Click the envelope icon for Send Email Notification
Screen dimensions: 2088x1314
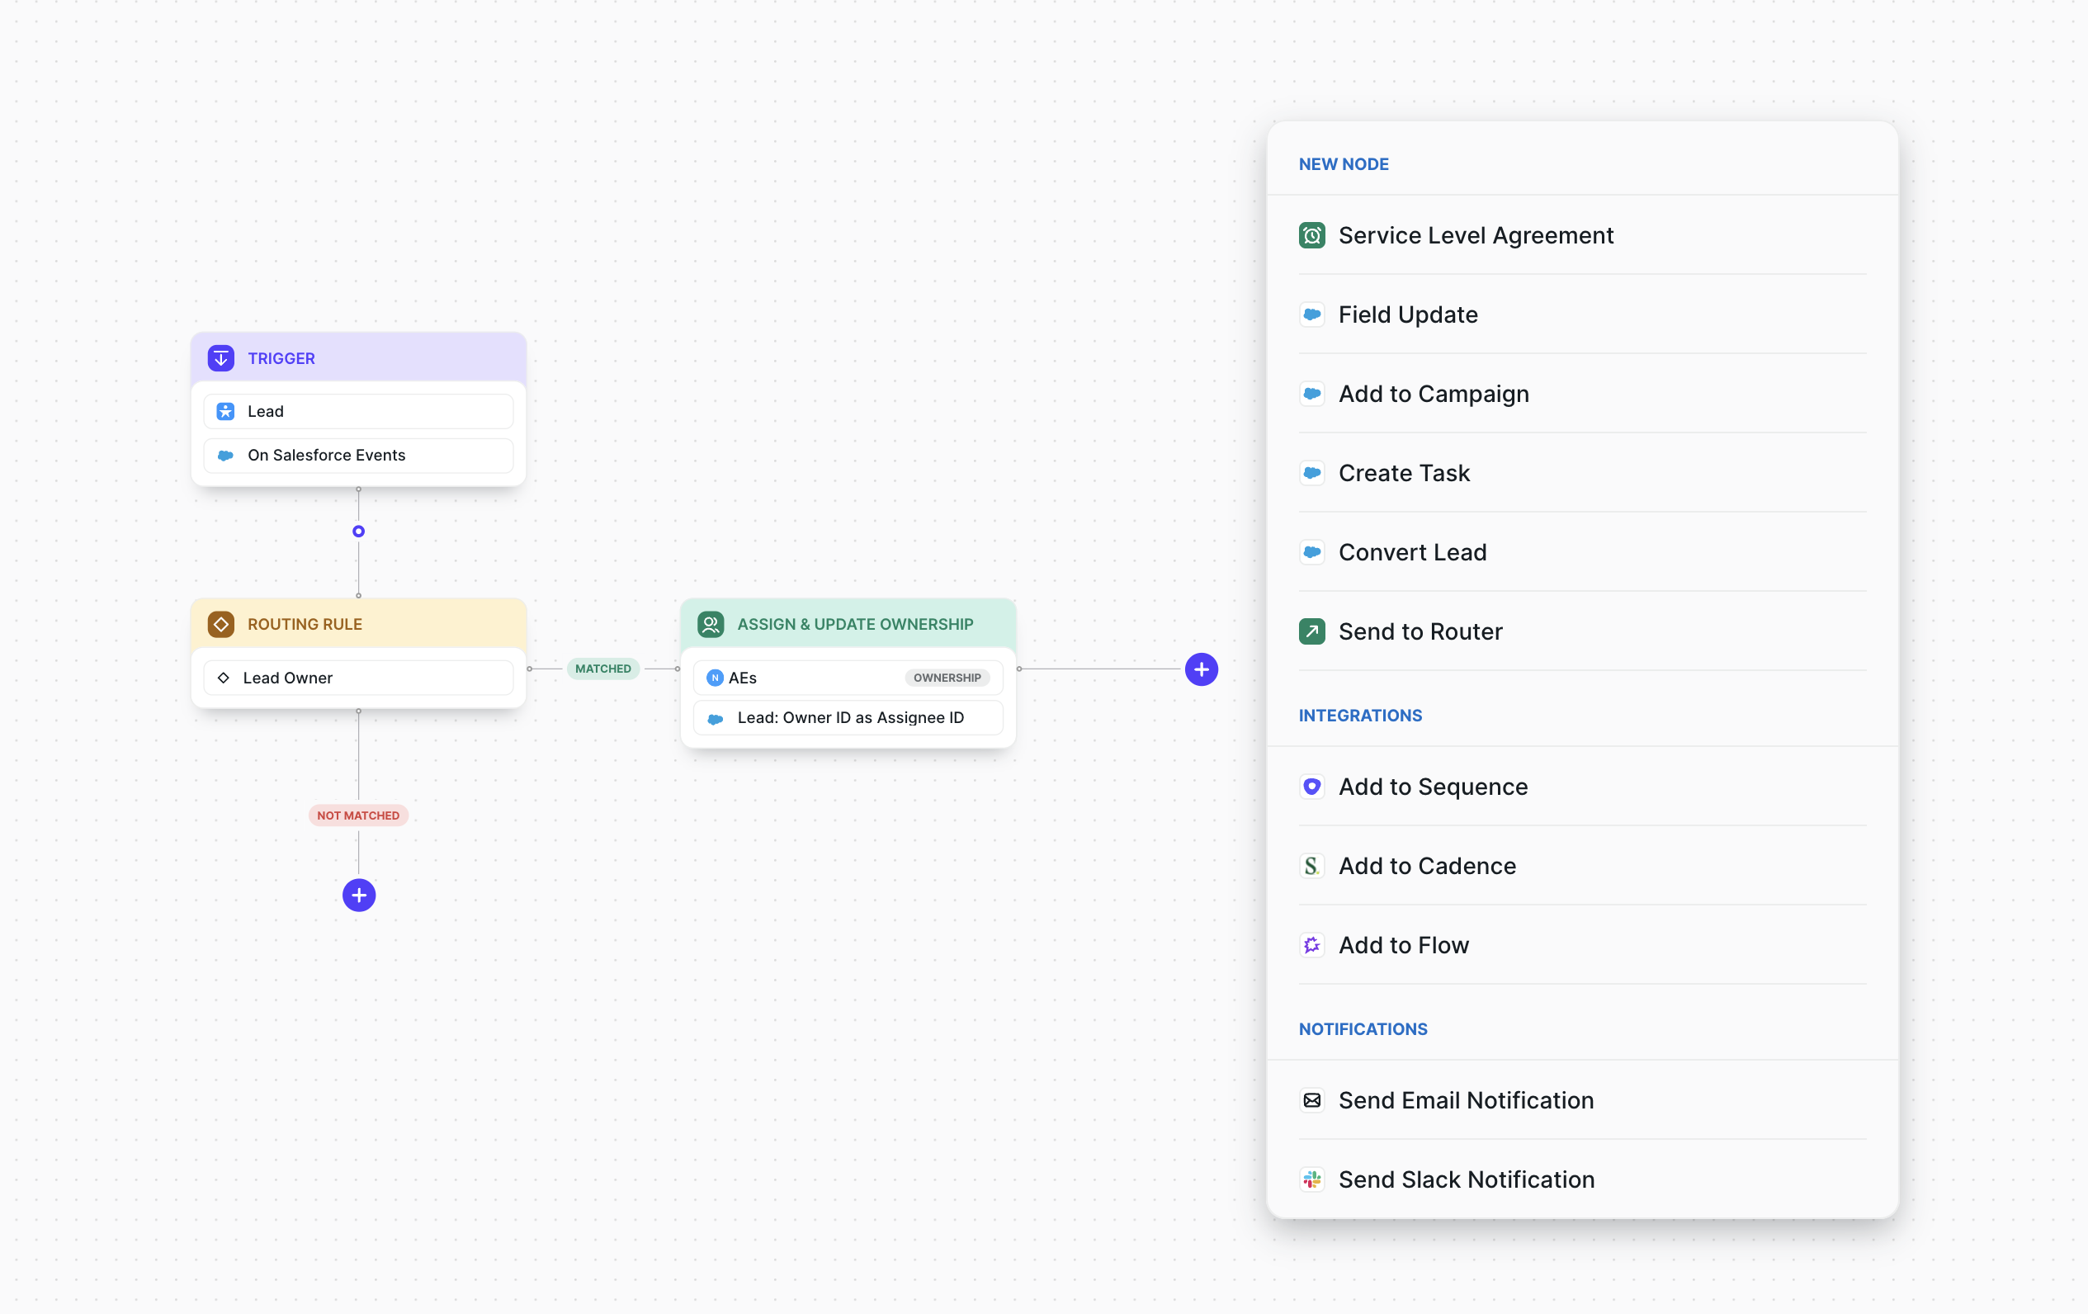pos(1312,1099)
